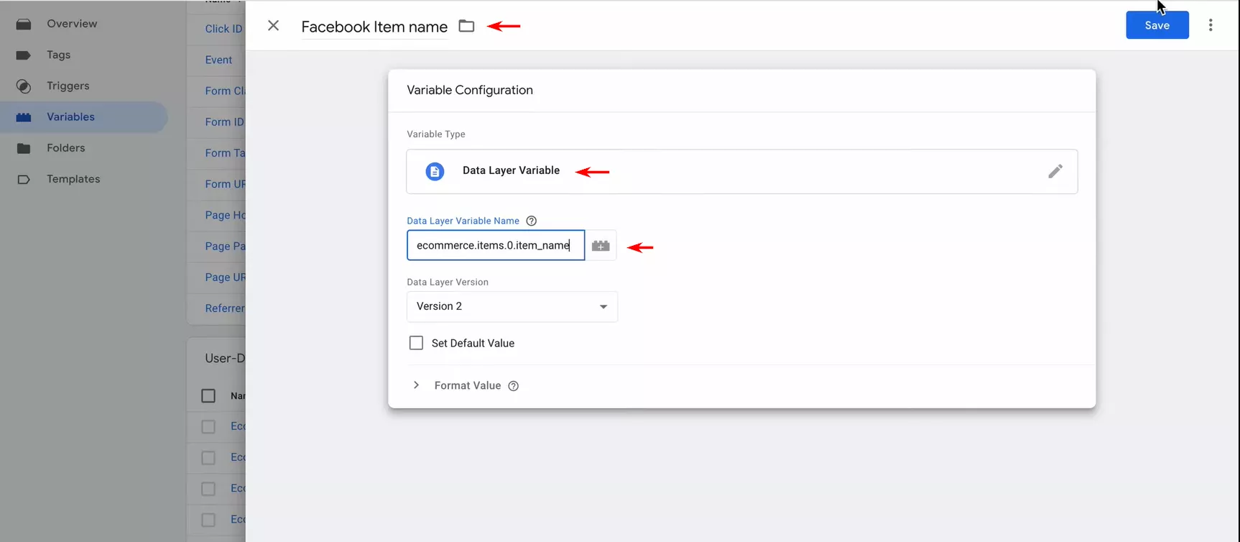
Task: Edit variable type with pencil icon
Action: (1055, 171)
